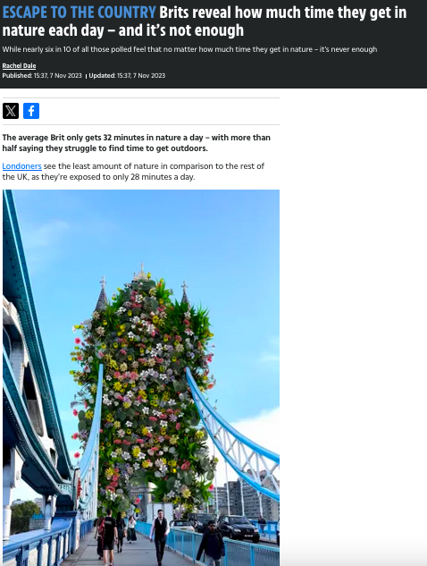Follow the blue Londoners hyperlink
427x566 pixels.
click(22, 166)
